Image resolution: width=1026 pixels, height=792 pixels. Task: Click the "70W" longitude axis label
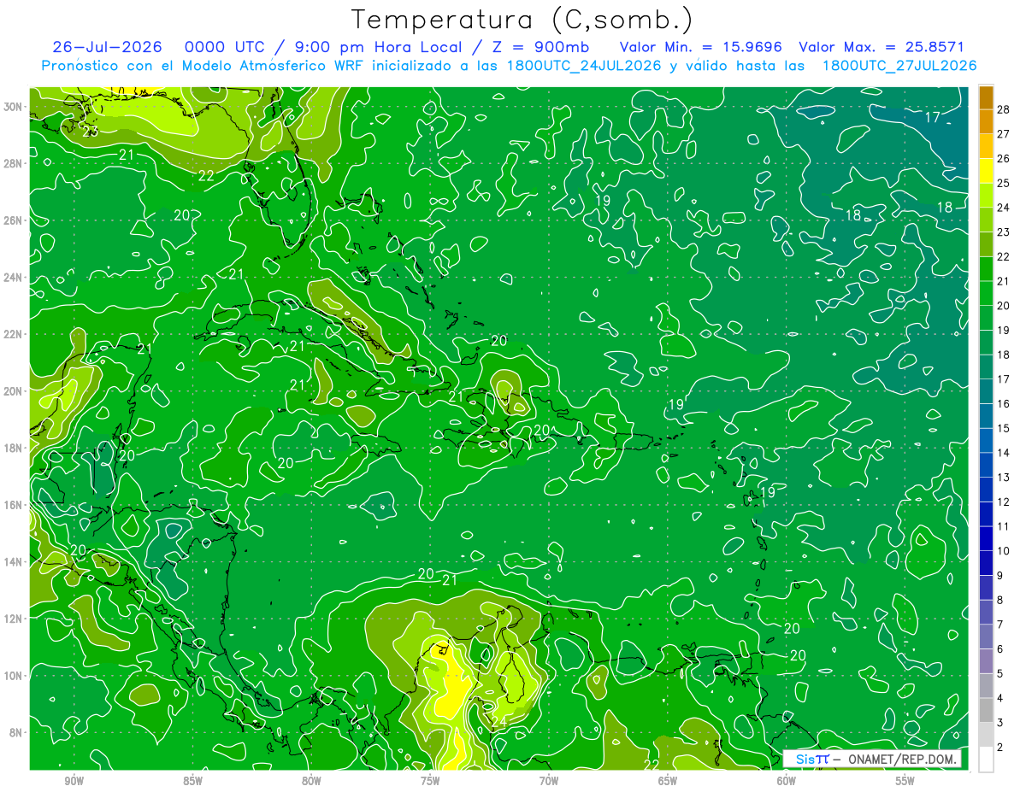pos(549,780)
